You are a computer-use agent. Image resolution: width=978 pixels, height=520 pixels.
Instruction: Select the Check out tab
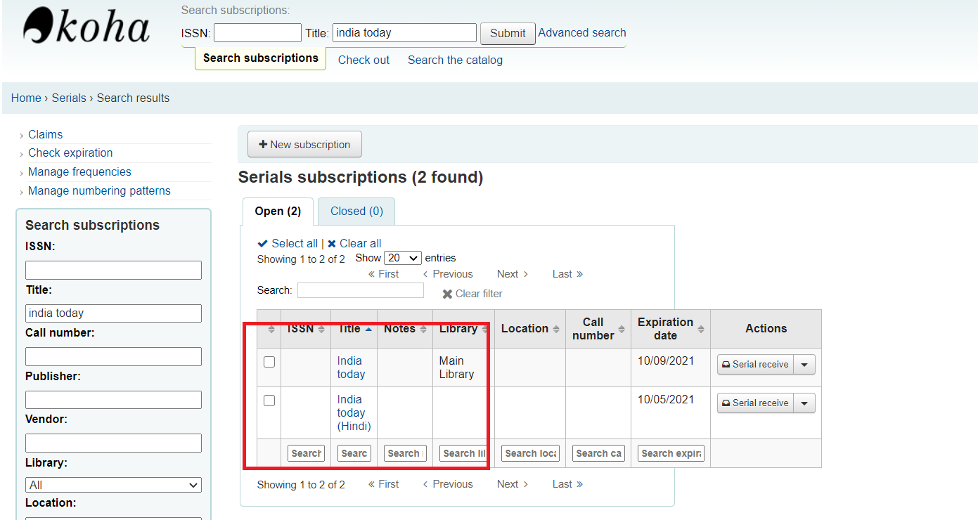point(363,60)
